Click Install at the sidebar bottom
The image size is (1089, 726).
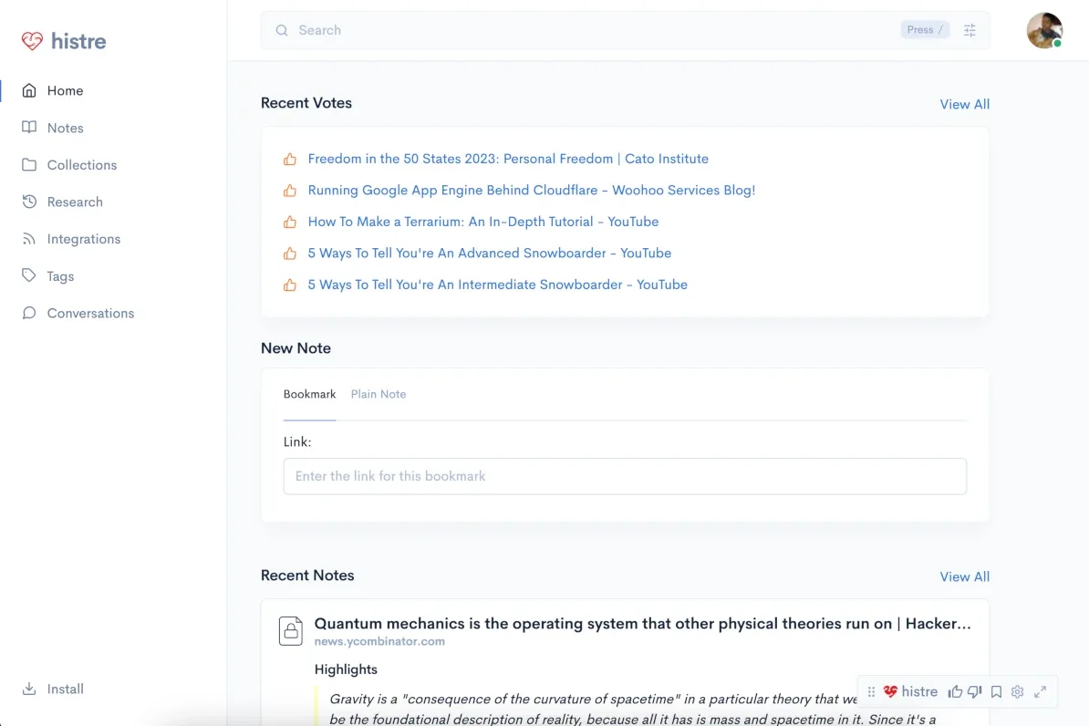65,689
